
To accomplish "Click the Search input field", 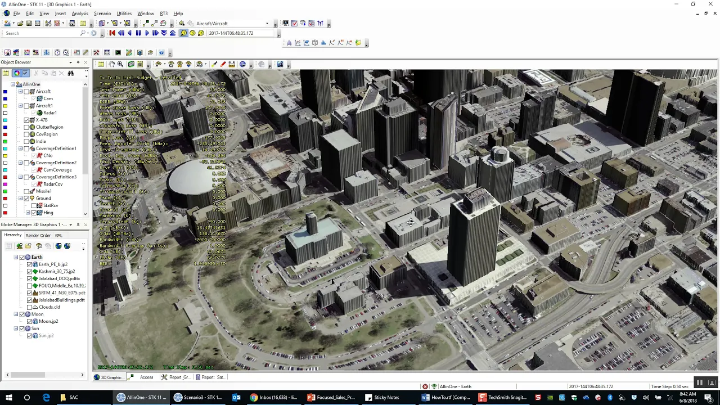I will tap(42, 33).
